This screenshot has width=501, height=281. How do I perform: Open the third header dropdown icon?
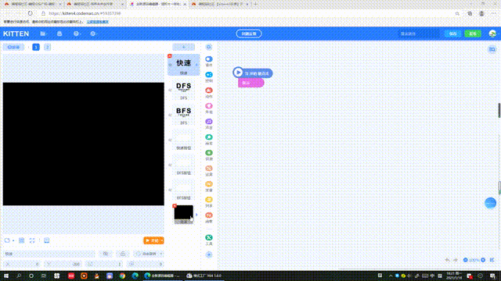[77, 34]
